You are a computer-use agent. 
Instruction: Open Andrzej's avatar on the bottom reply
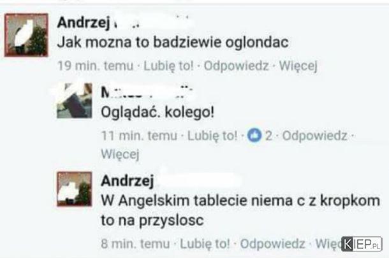coord(75,189)
